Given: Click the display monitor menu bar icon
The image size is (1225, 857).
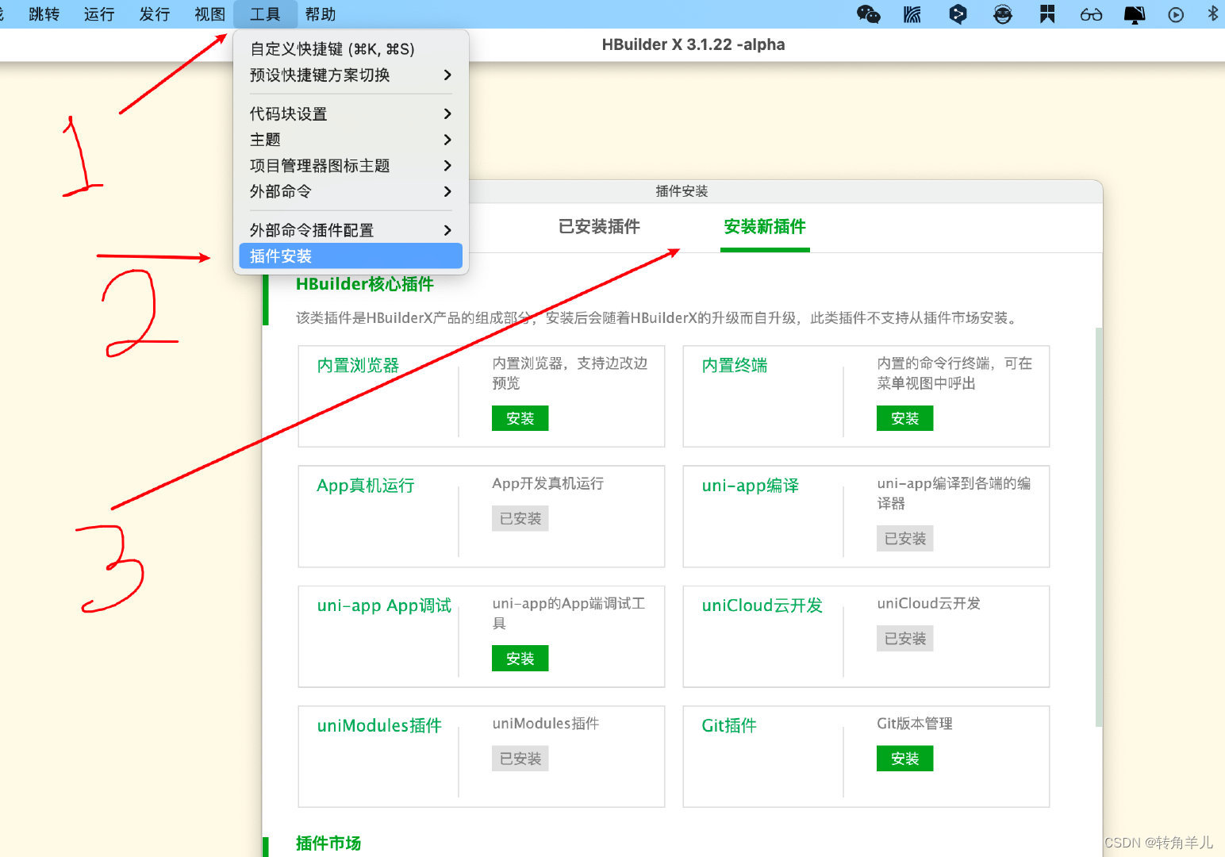Looking at the screenshot, I should [1135, 14].
